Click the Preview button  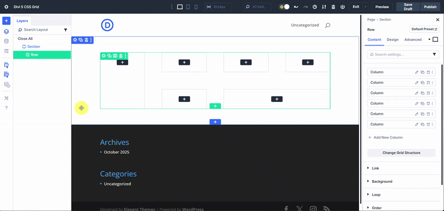(x=382, y=7)
